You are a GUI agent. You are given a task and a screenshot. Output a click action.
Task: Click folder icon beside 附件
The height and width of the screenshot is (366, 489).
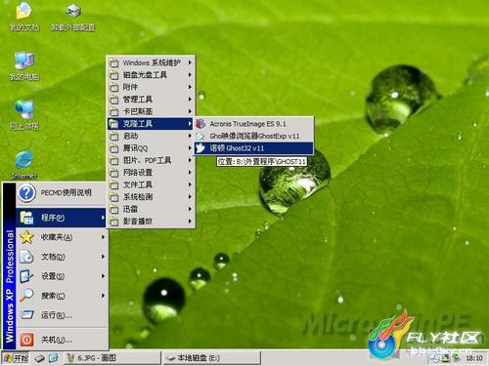coord(113,87)
